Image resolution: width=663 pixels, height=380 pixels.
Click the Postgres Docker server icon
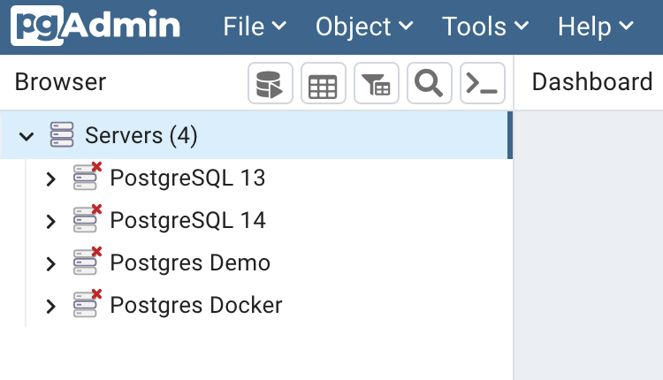click(x=87, y=305)
